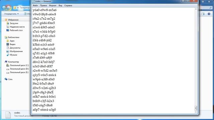Select Рабочий стол in Explorer sidebar
The height and width of the screenshot is (120, 214).
tap(16, 30)
